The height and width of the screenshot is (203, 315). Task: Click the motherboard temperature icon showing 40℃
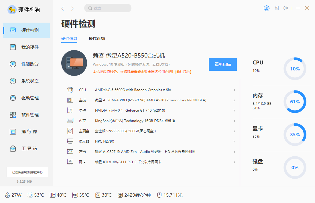52,195
